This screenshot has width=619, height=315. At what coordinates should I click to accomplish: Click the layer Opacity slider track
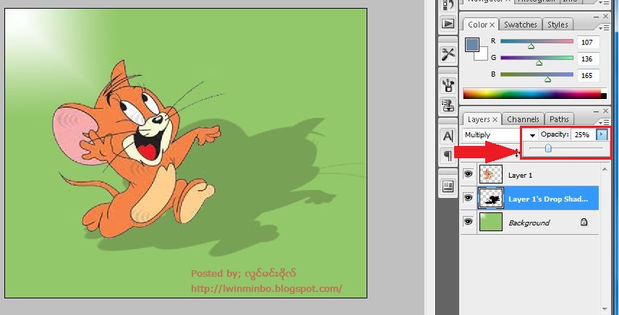565,148
